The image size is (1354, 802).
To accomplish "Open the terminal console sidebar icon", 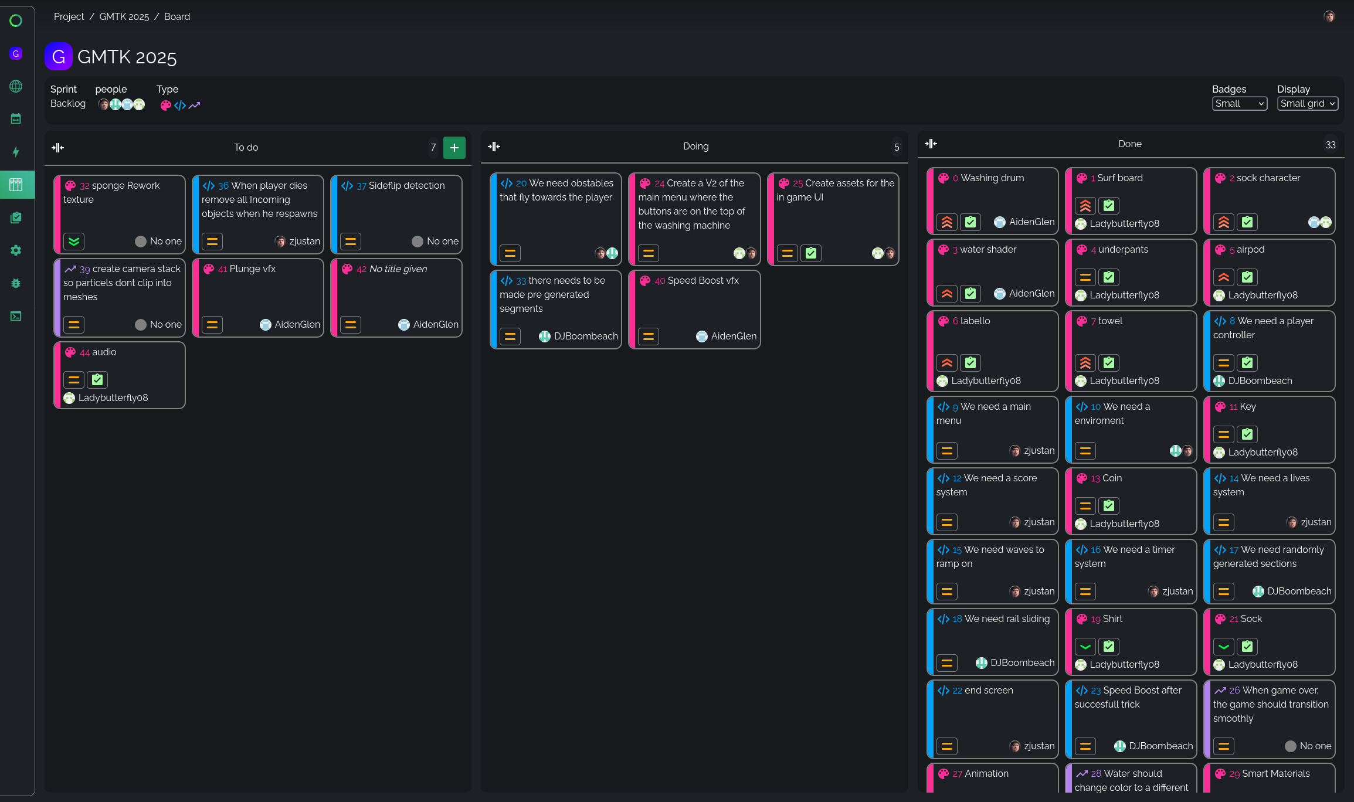I will pos(16,316).
